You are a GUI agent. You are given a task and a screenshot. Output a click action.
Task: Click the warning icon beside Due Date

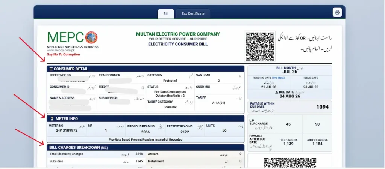tap(277, 92)
